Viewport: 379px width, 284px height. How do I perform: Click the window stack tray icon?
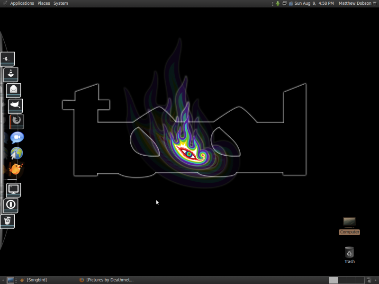point(285,3)
